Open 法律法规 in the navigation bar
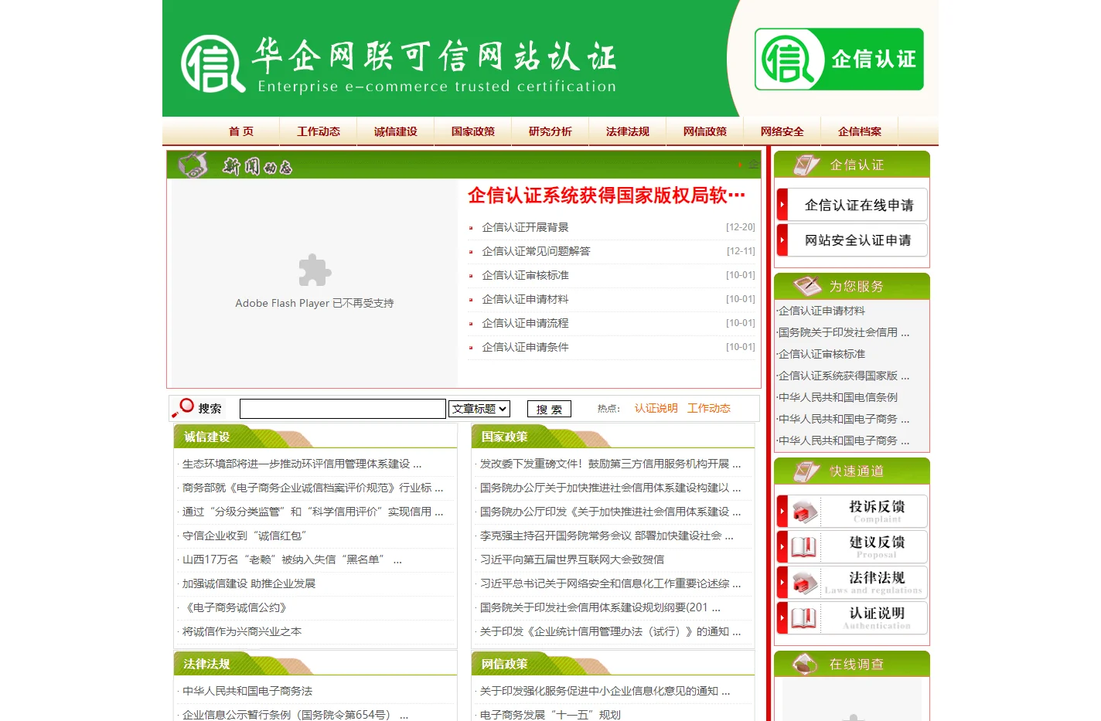The width and height of the screenshot is (1101, 721). 628,131
